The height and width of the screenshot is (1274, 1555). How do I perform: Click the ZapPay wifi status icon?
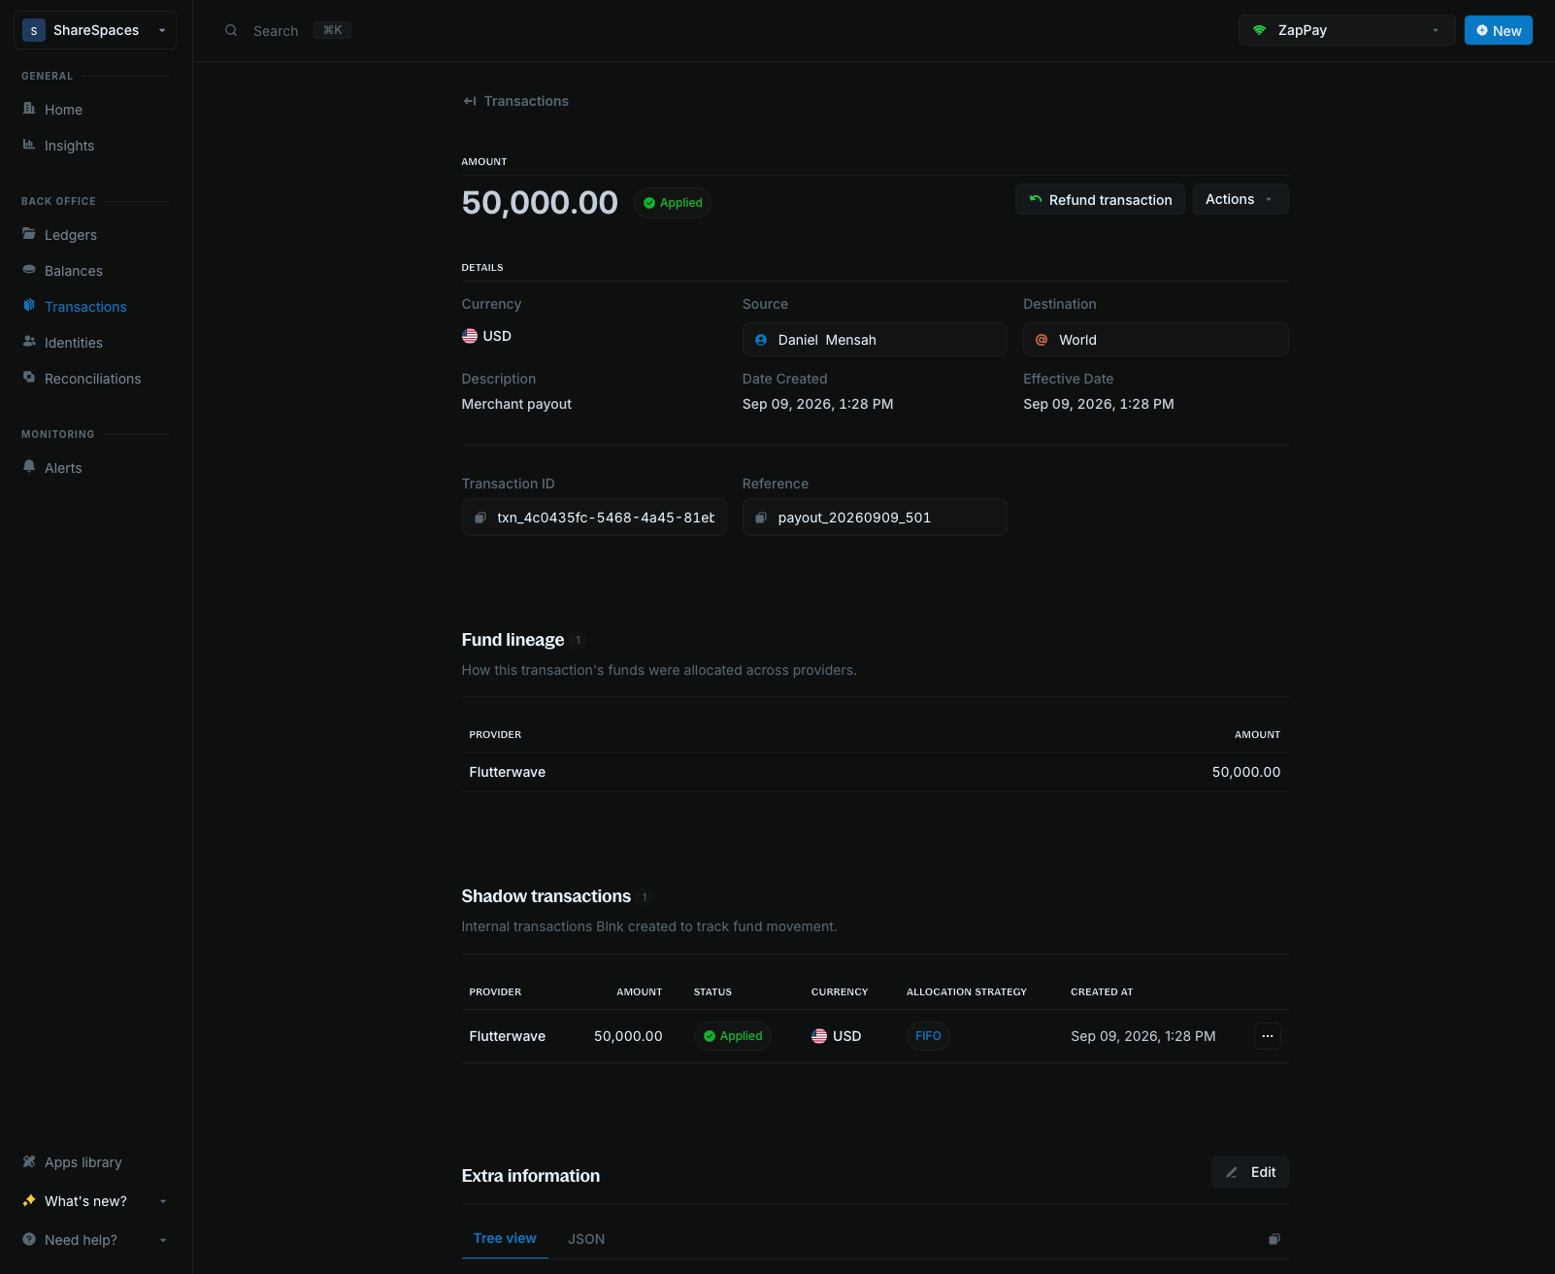(1259, 30)
